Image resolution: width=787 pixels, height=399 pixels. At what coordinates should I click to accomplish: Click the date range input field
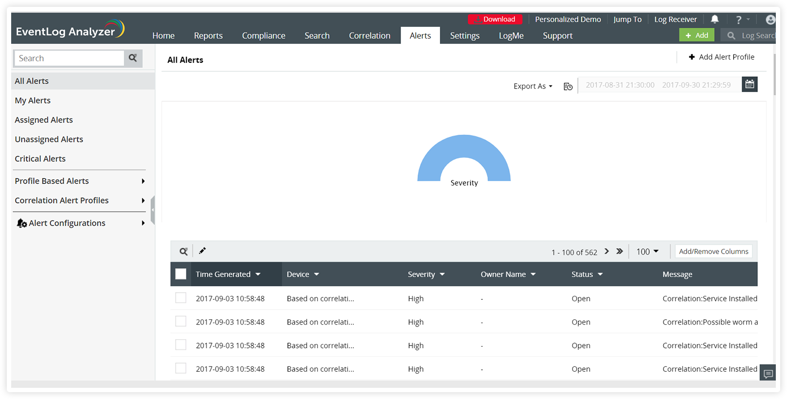[660, 85]
